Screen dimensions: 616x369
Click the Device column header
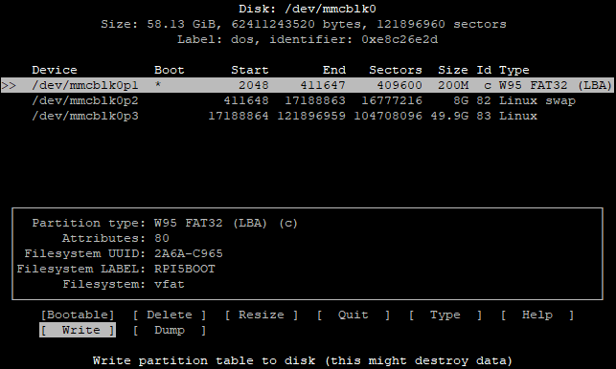[x=55, y=70]
